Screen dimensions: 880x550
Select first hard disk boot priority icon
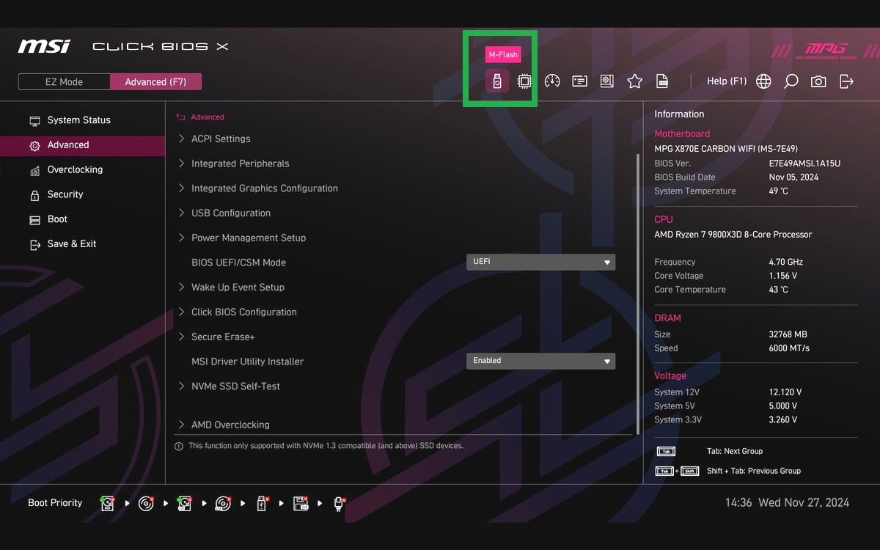[x=108, y=503]
